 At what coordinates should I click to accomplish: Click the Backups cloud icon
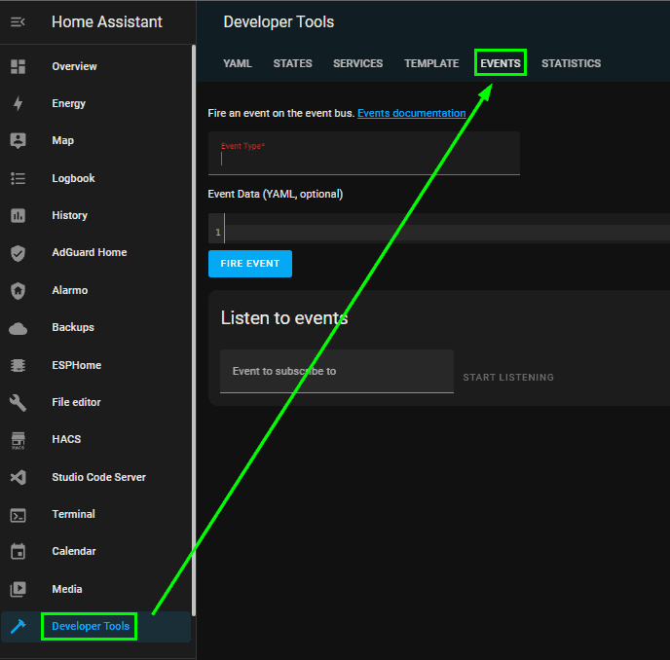[18, 328]
